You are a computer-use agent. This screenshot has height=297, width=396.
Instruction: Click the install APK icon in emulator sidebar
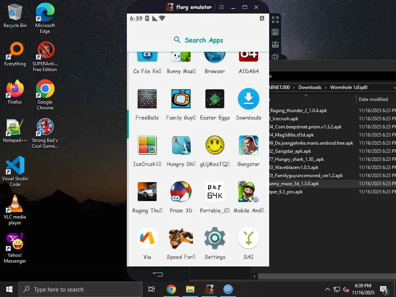(275, 44)
